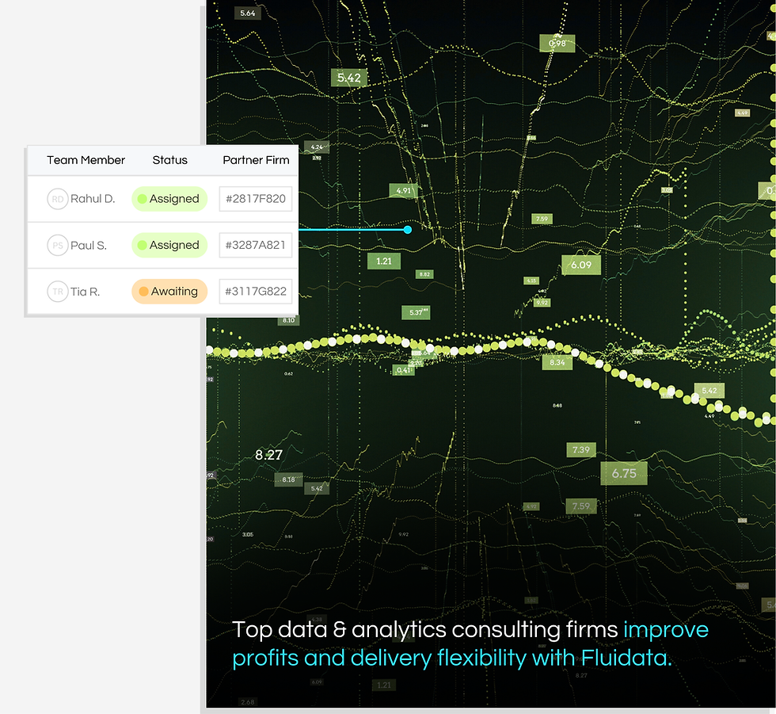776x714 pixels.
Task: Select the 8.27 axis label on chart
Action: point(268,455)
